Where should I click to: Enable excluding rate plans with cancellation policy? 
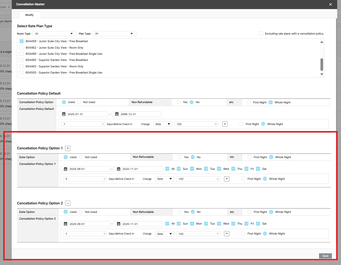[261, 33]
